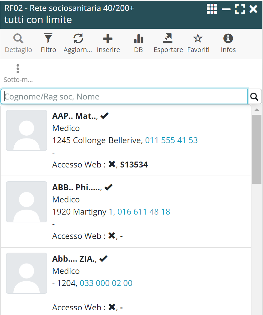Image resolution: width=263 pixels, height=315 pixels.
Task: Select Abb.... ZIA. contact avatar thumbnail
Action: [x=27, y=273]
